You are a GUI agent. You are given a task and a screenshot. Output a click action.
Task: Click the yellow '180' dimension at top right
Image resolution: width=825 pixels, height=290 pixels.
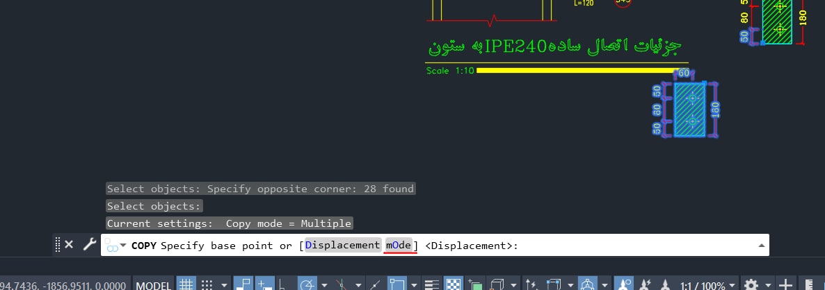(802, 17)
